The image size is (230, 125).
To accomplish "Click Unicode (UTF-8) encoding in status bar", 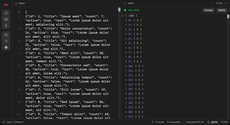I will [195, 122].
